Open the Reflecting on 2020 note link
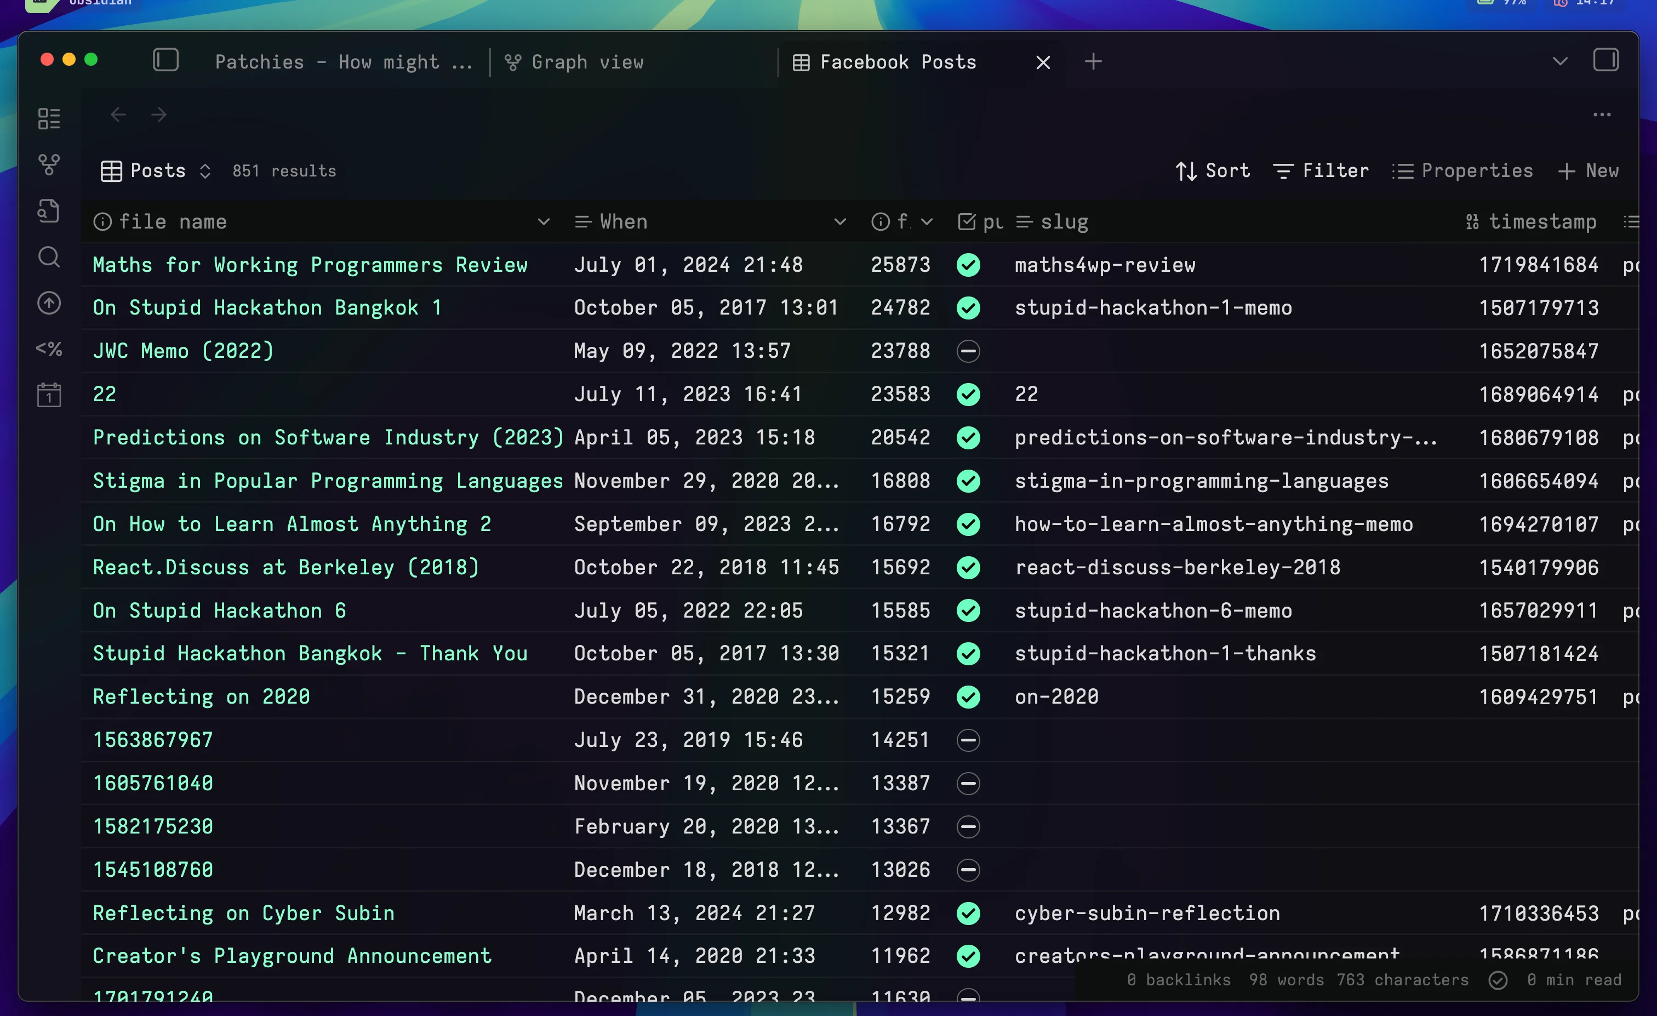The height and width of the screenshot is (1016, 1657). click(201, 697)
